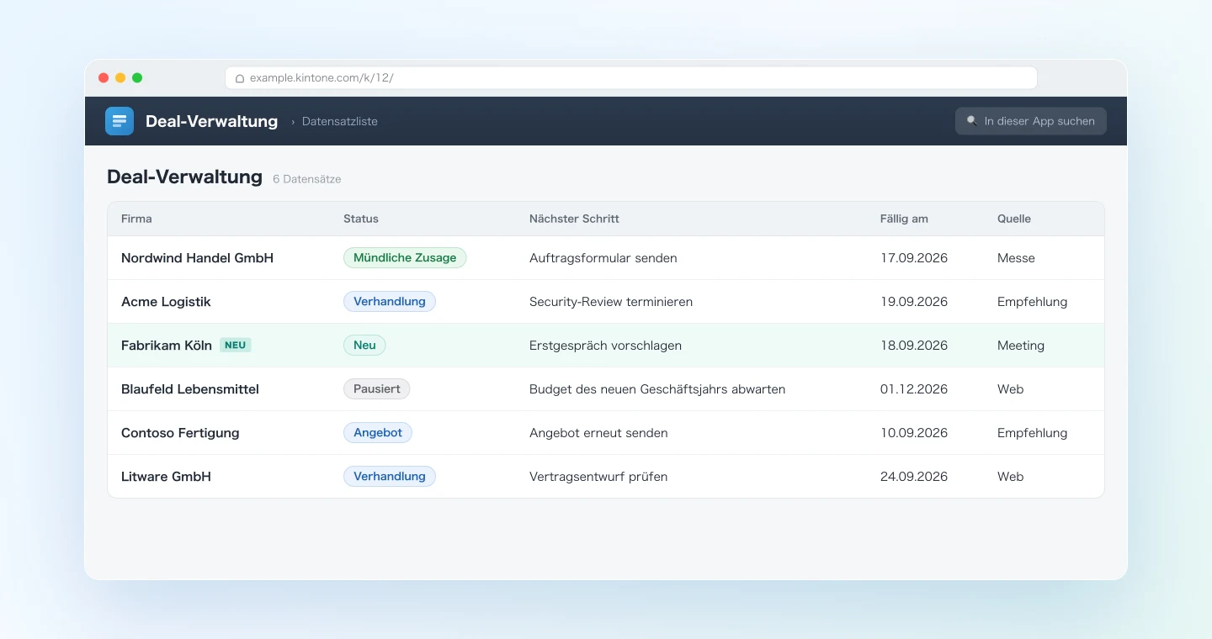Open the Acme Logistik record

(x=166, y=302)
